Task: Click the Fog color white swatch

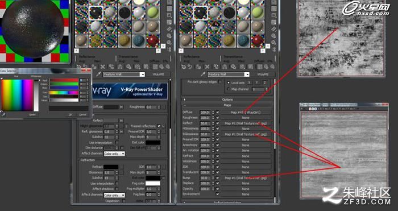Action: click(153, 183)
